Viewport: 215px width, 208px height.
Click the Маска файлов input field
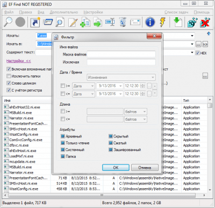121,54
